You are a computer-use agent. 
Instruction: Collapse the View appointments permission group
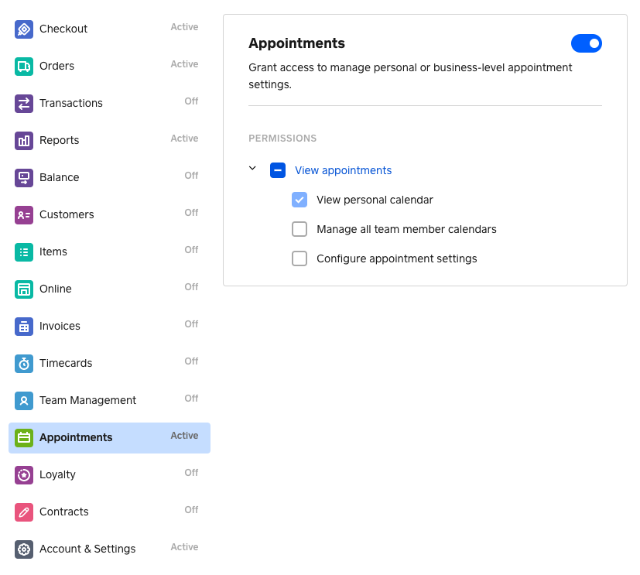coord(252,168)
